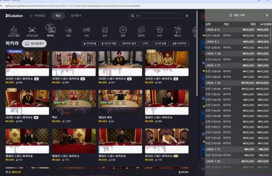Click the 찾기 search field
This screenshot has width=272, height=176.
click(155, 16)
